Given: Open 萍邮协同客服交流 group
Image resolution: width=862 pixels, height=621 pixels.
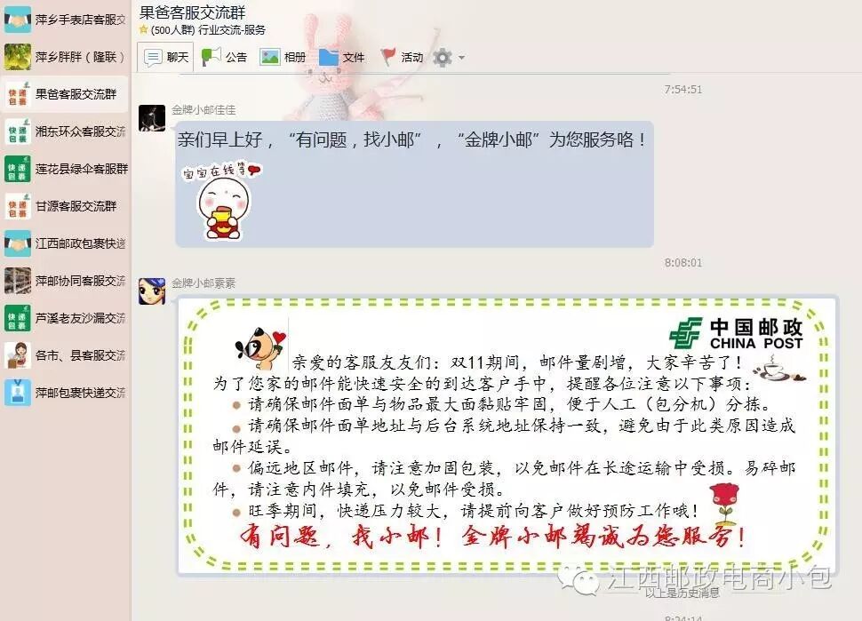Looking at the screenshot, I should (x=65, y=281).
